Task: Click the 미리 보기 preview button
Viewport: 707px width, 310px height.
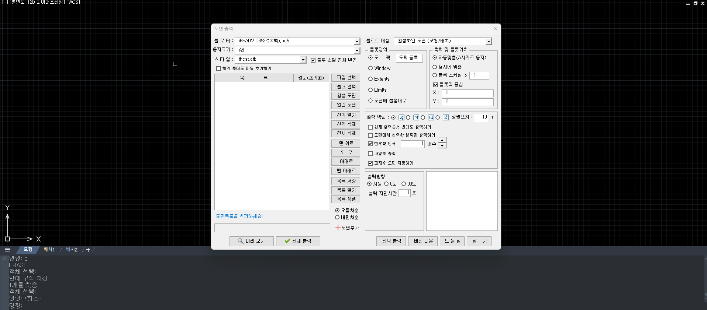Action: point(252,241)
